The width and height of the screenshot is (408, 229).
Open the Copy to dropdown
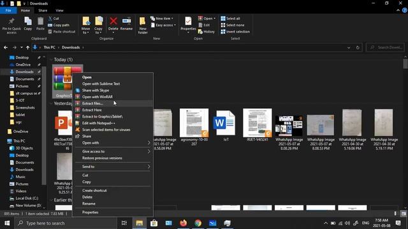[98, 25]
